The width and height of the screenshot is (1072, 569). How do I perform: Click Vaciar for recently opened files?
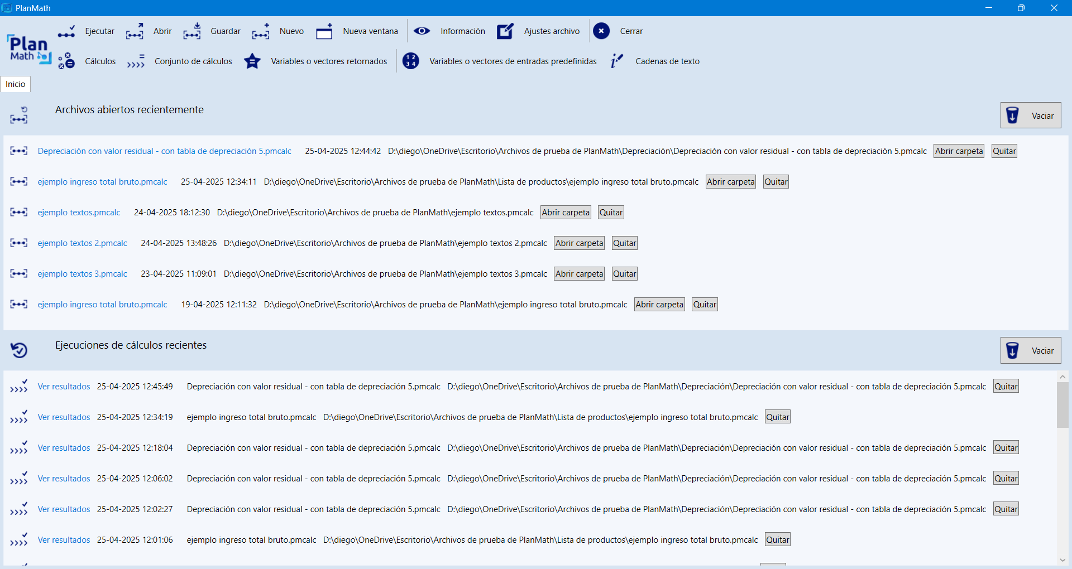tap(1031, 115)
